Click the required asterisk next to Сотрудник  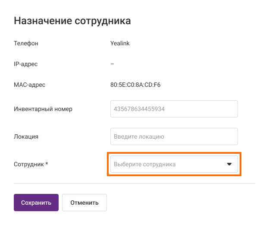(x=47, y=164)
